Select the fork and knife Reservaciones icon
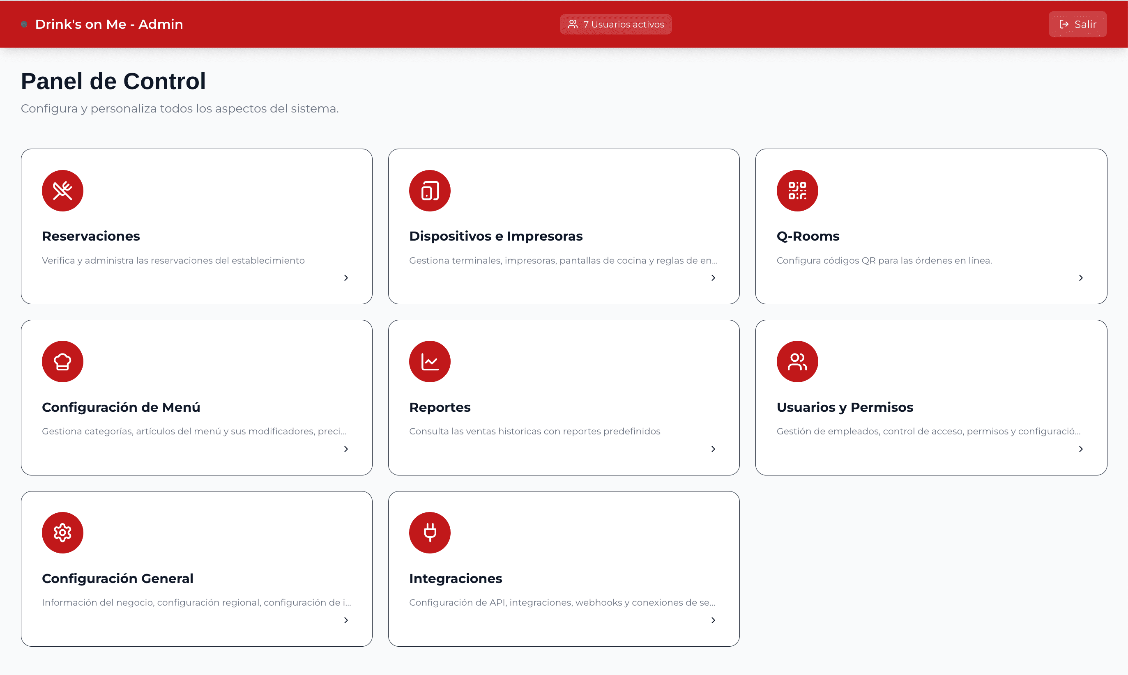Image resolution: width=1128 pixels, height=675 pixels. pos(62,191)
